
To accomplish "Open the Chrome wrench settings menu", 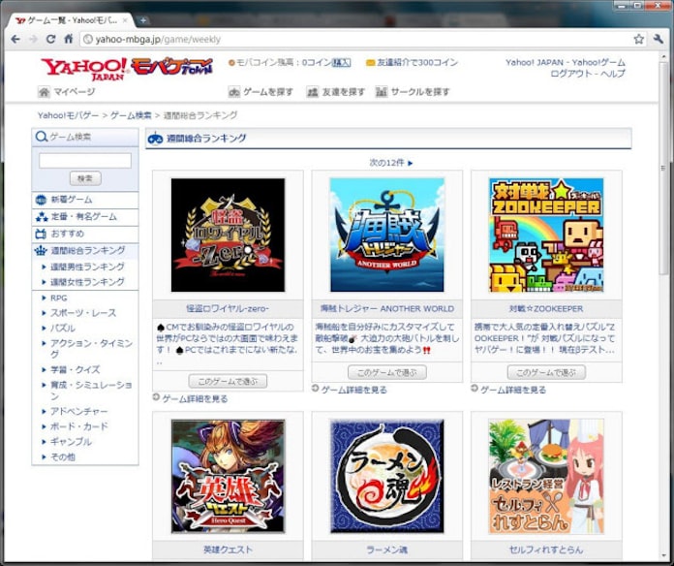I will [659, 39].
